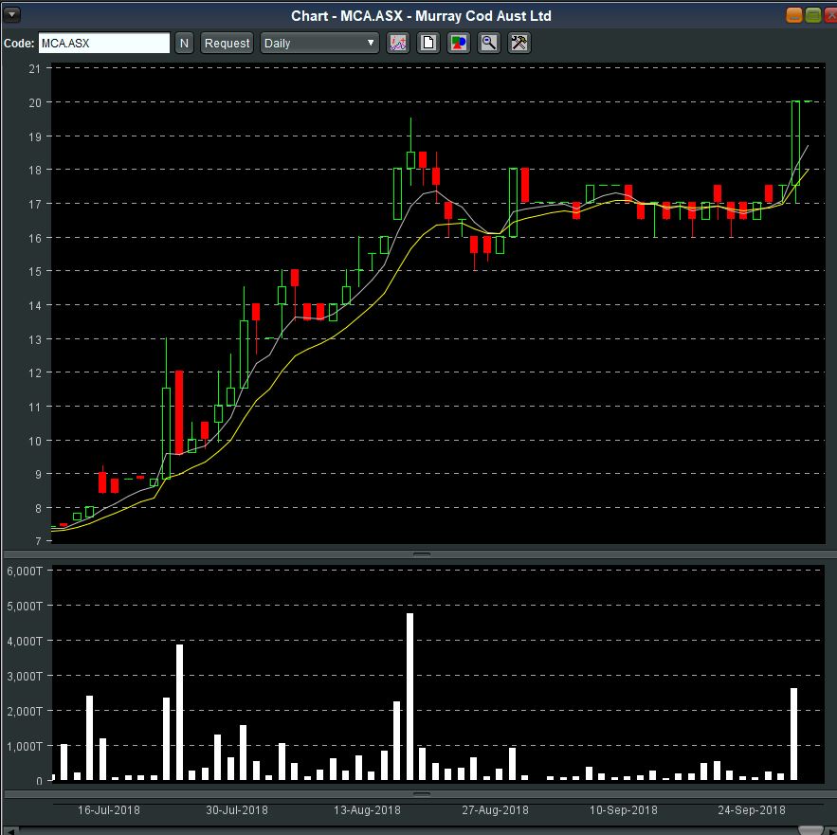Click the Request button
The width and height of the screenshot is (837, 835).
[227, 44]
